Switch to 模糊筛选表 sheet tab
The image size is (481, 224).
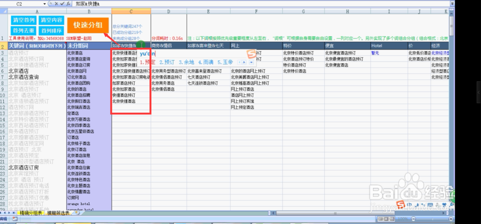point(58,213)
